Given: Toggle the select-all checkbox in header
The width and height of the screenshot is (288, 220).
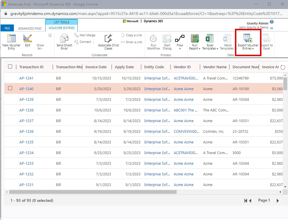Looking at the screenshot, I should (x=10, y=67).
